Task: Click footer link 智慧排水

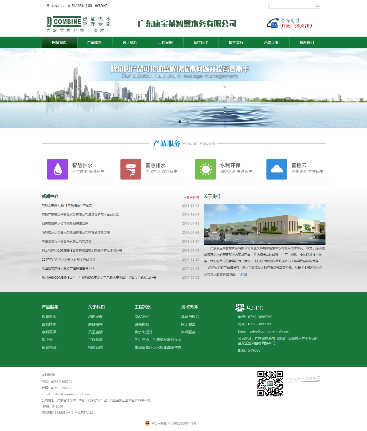Action: coord(49,324)
